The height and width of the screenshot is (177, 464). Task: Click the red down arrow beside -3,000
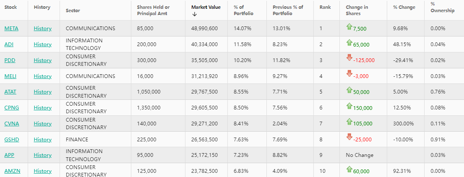(349, 73)
